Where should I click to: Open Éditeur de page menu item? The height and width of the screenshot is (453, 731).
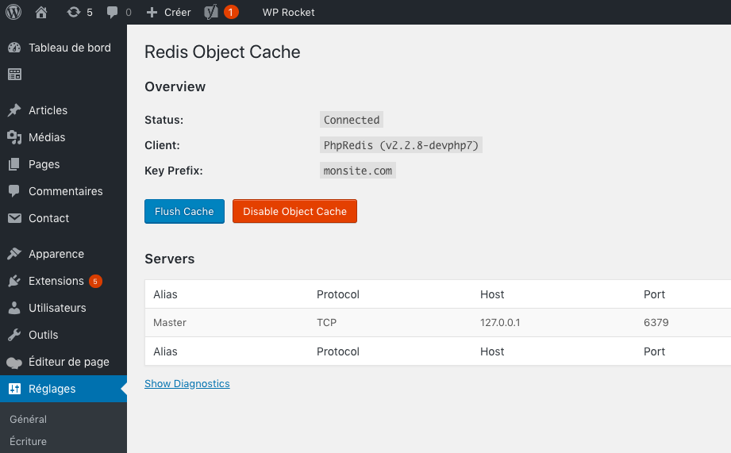point(69,362)
